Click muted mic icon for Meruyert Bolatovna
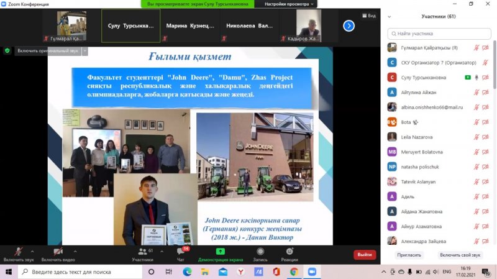 [476, 152]
